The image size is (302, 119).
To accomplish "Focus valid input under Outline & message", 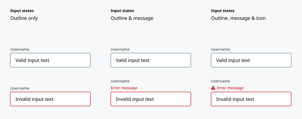I will (x=151, y=60).
